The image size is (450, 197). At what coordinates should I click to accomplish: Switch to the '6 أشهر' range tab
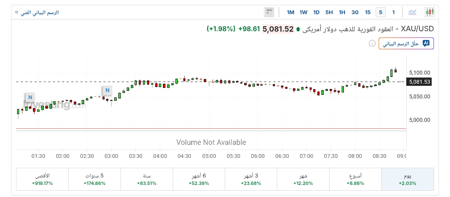pos(198,180)
